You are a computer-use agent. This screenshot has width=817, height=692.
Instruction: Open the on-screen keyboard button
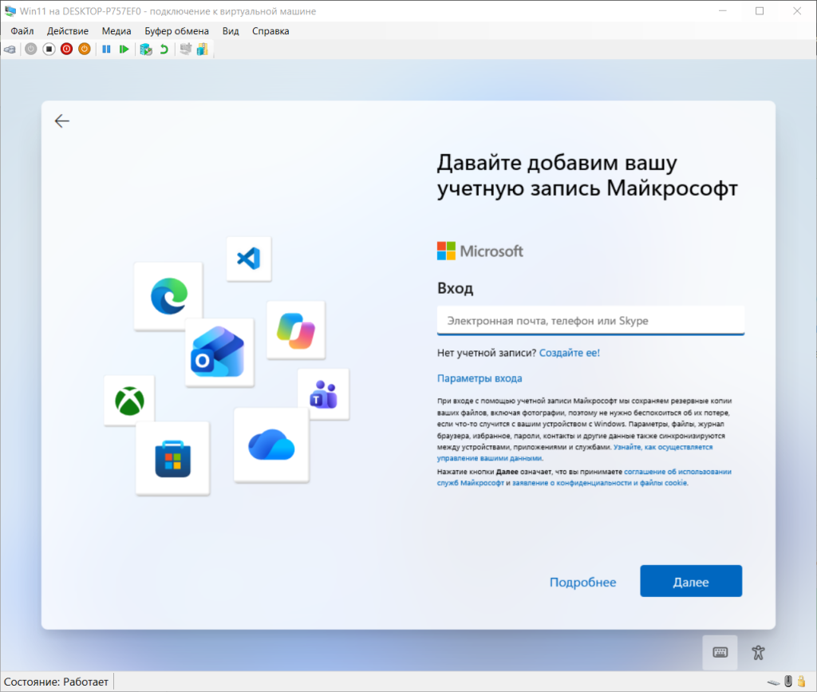tap(720, 652)
